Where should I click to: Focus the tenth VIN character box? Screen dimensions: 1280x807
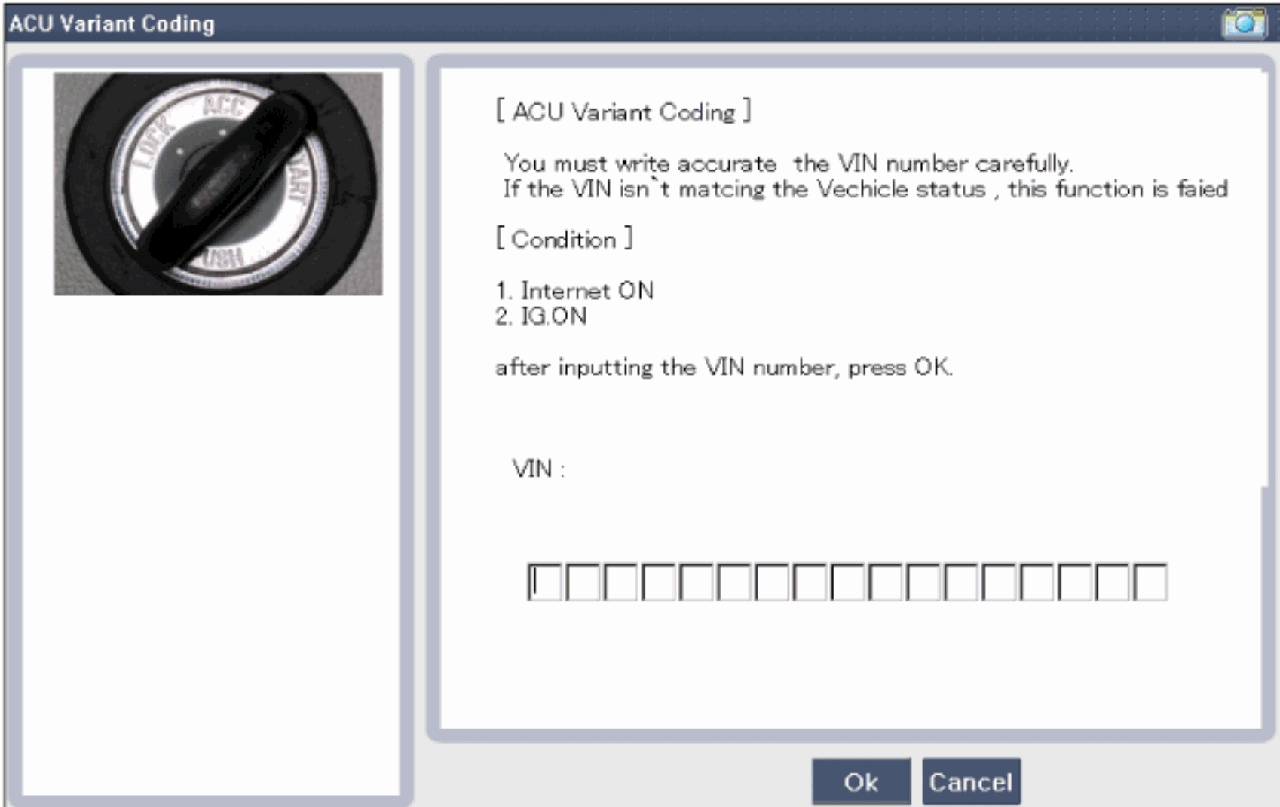(x=886, y=582)
